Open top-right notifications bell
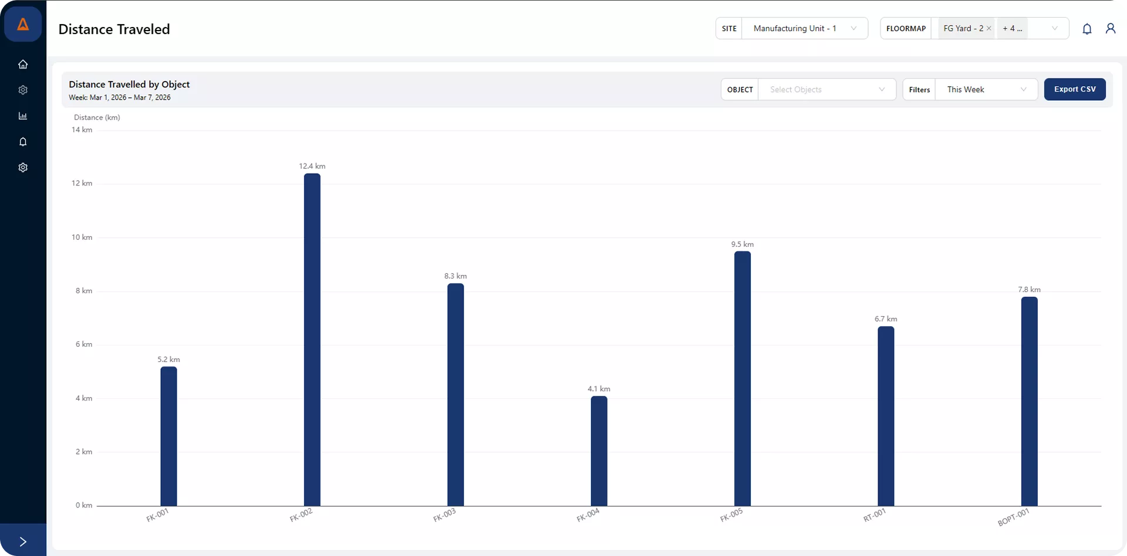 coord(1086,28)
